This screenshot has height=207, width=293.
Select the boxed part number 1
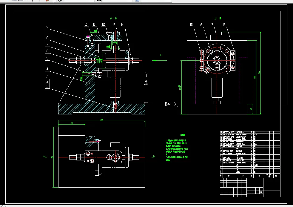click(47, 86)
